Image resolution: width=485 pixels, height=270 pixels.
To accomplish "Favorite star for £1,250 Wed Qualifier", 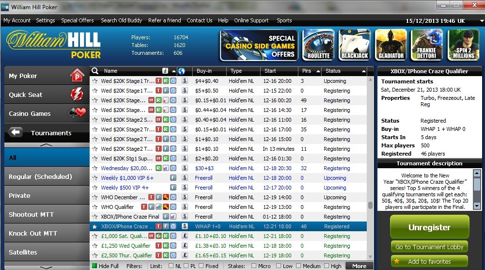I will click(x=95, y=246).
